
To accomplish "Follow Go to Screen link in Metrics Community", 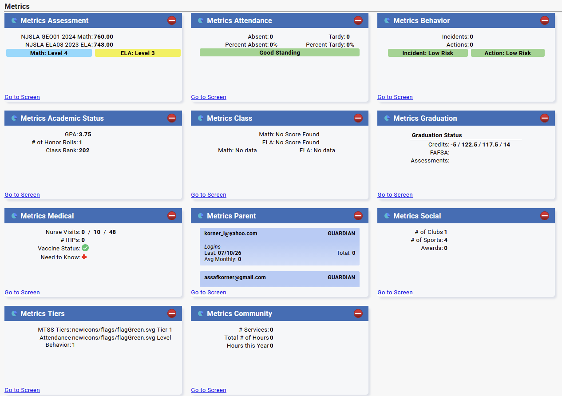I will click(x=209, y=390).
